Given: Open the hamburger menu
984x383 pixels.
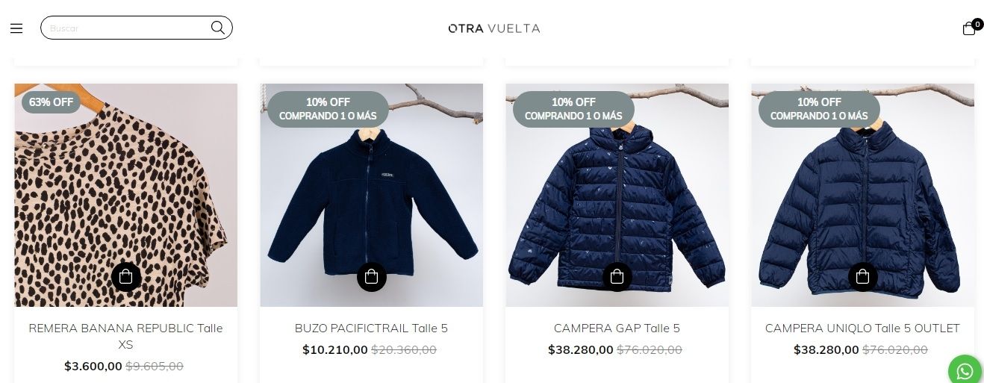Looking at the screenshot, I should click(16, 28).
